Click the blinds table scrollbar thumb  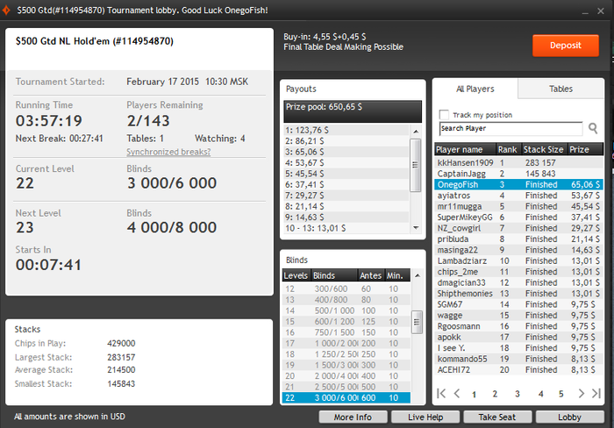pos(417,322)
